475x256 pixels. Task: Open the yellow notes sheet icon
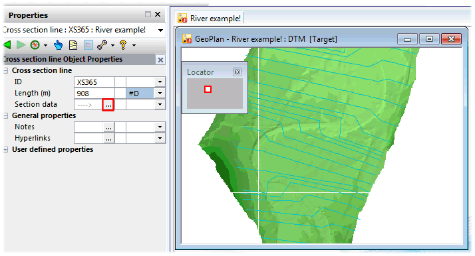(73, 45)
